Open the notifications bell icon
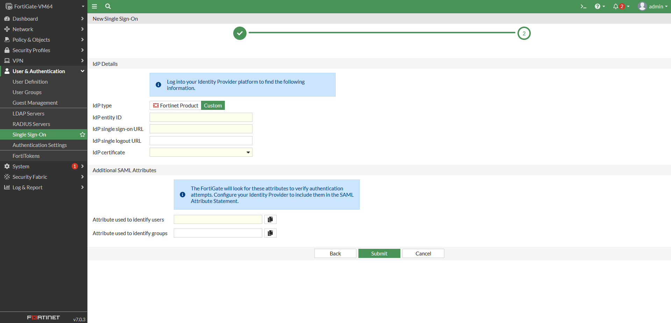The image size is (671, 323). pos(616,6)
